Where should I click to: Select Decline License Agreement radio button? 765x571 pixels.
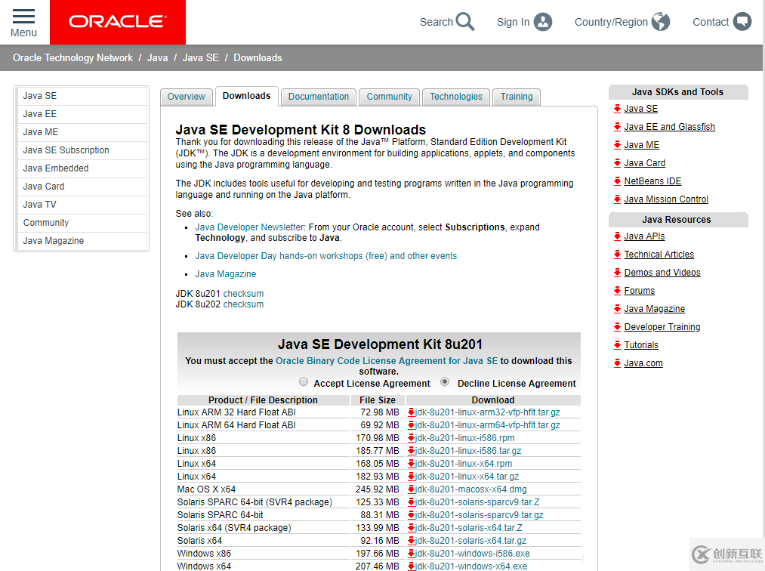(445, 382)
